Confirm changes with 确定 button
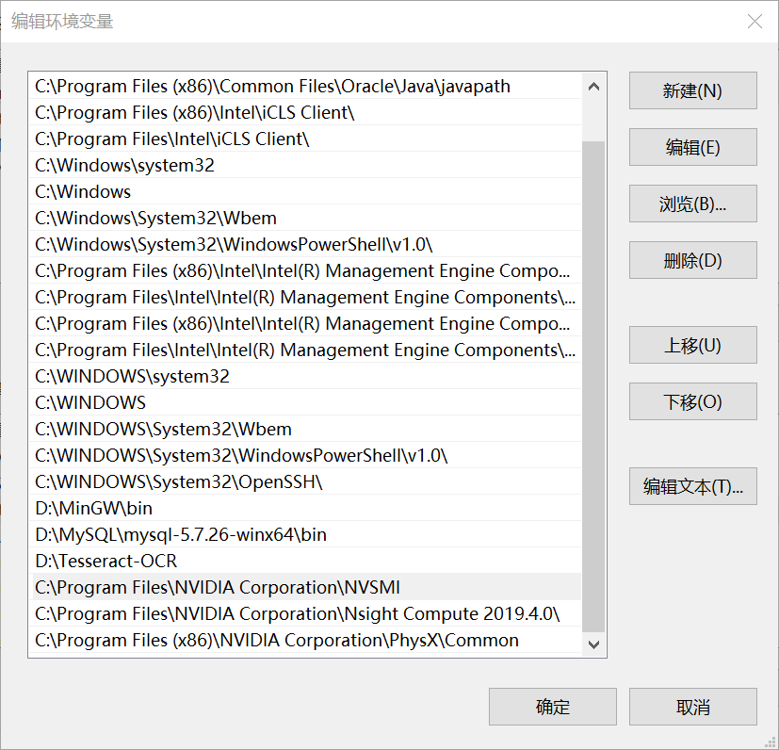The width and height of the screenshot is (779, 750). click(x=552, y=707)
